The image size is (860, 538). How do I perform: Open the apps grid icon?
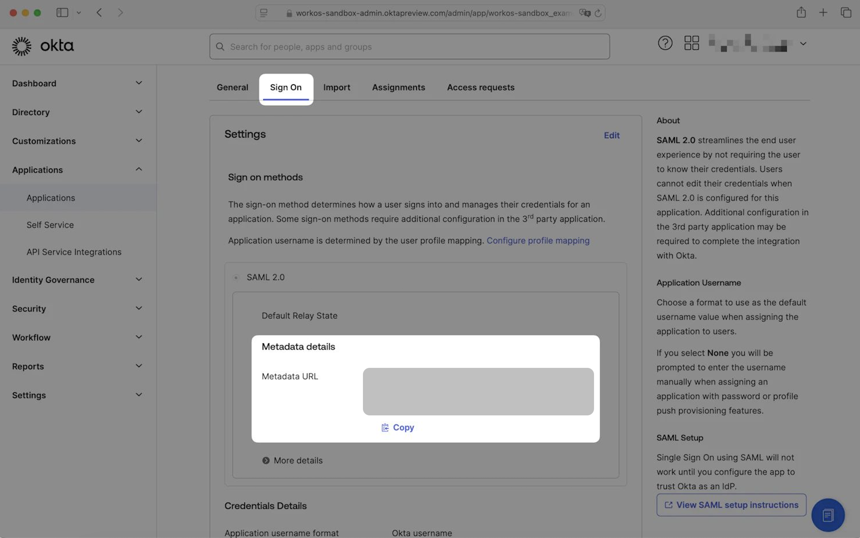691,43
